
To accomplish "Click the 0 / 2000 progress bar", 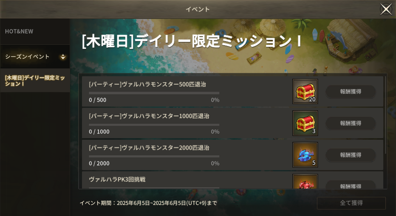I will pyautogui.click(x=154, y=157).
